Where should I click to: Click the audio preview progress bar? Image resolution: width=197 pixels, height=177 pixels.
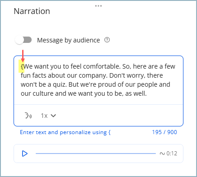pos(96,154)
